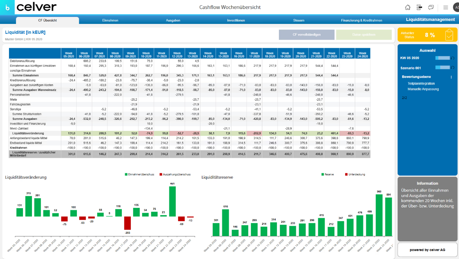Open the Szenario 001 selector
The height and width of the screenshot is (259, 459).
tap(442, 68)
